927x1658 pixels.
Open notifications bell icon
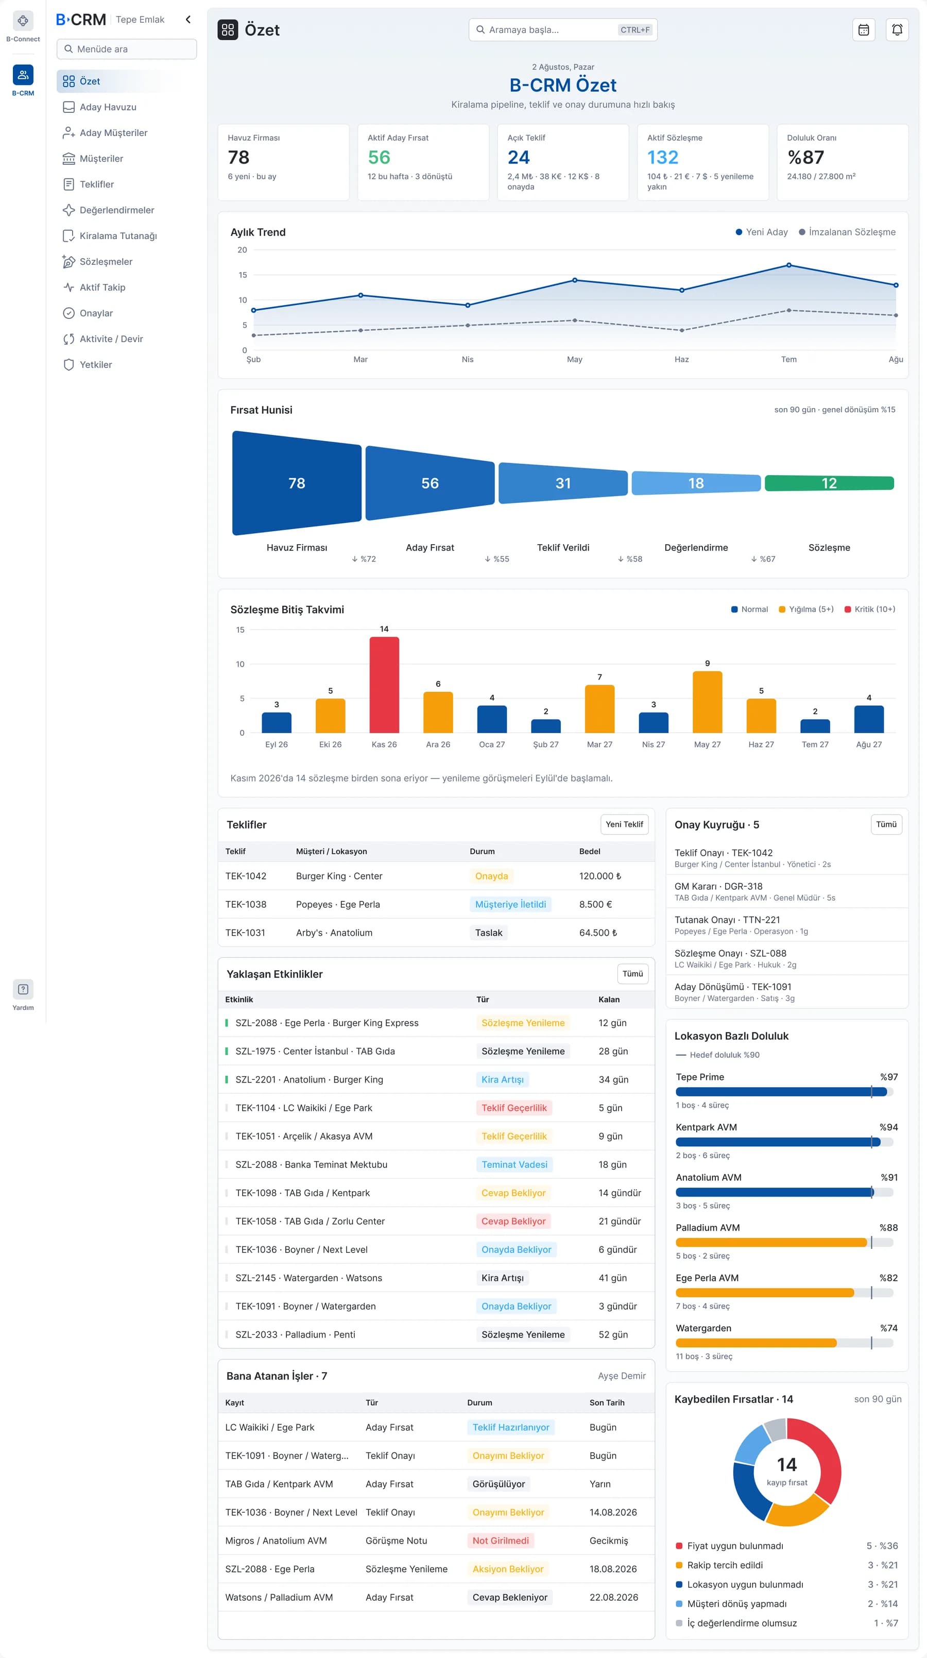coord(897,29)
